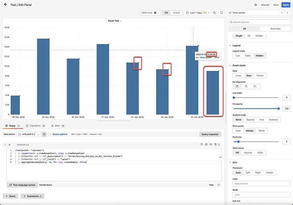Set gradient mode to Opacity
This screenshot has height=205, width=293.
coord(251,120)
